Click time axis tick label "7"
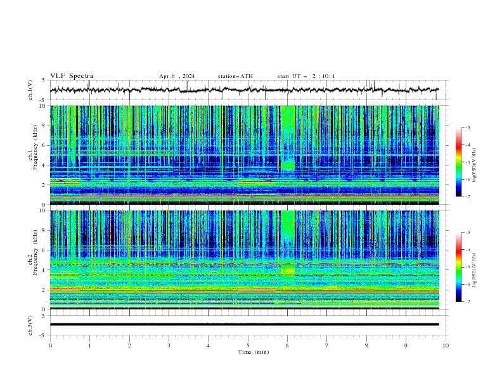502x388 pixels. (327, 346)
